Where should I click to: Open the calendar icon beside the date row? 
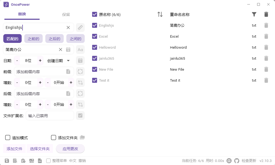click(x=80, y=61)
